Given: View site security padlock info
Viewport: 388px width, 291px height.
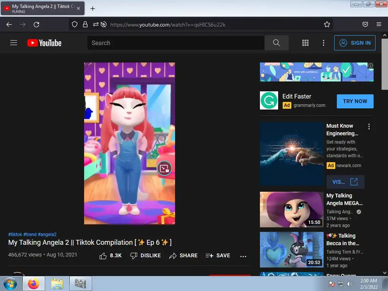Looking at the screenshot, I should coord(85,24).
